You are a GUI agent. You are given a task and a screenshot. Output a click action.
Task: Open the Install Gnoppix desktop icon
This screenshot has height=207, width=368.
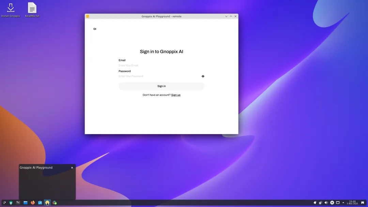coord(11,10)
